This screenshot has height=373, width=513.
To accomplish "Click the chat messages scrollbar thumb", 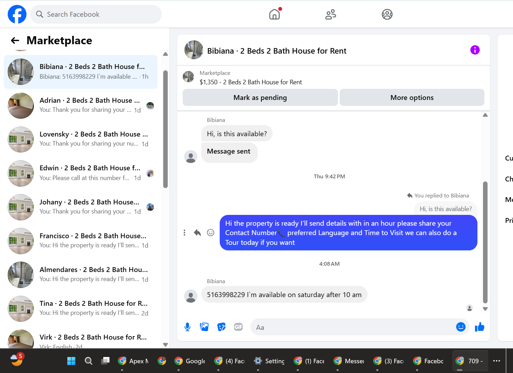I will (485, 242).
